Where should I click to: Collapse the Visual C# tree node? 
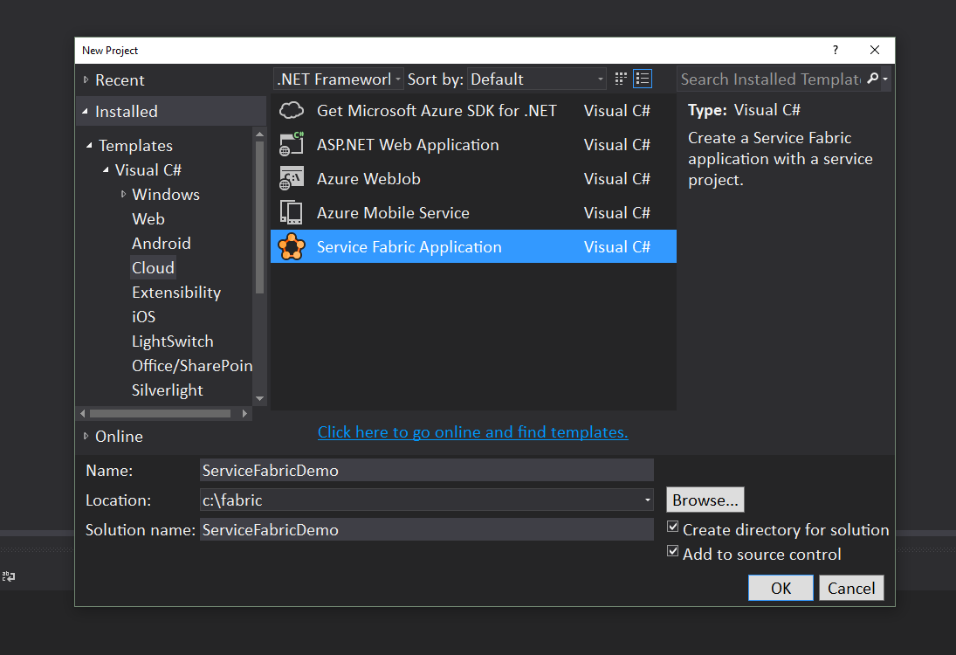pyautogui.click(x=106, y=169)
